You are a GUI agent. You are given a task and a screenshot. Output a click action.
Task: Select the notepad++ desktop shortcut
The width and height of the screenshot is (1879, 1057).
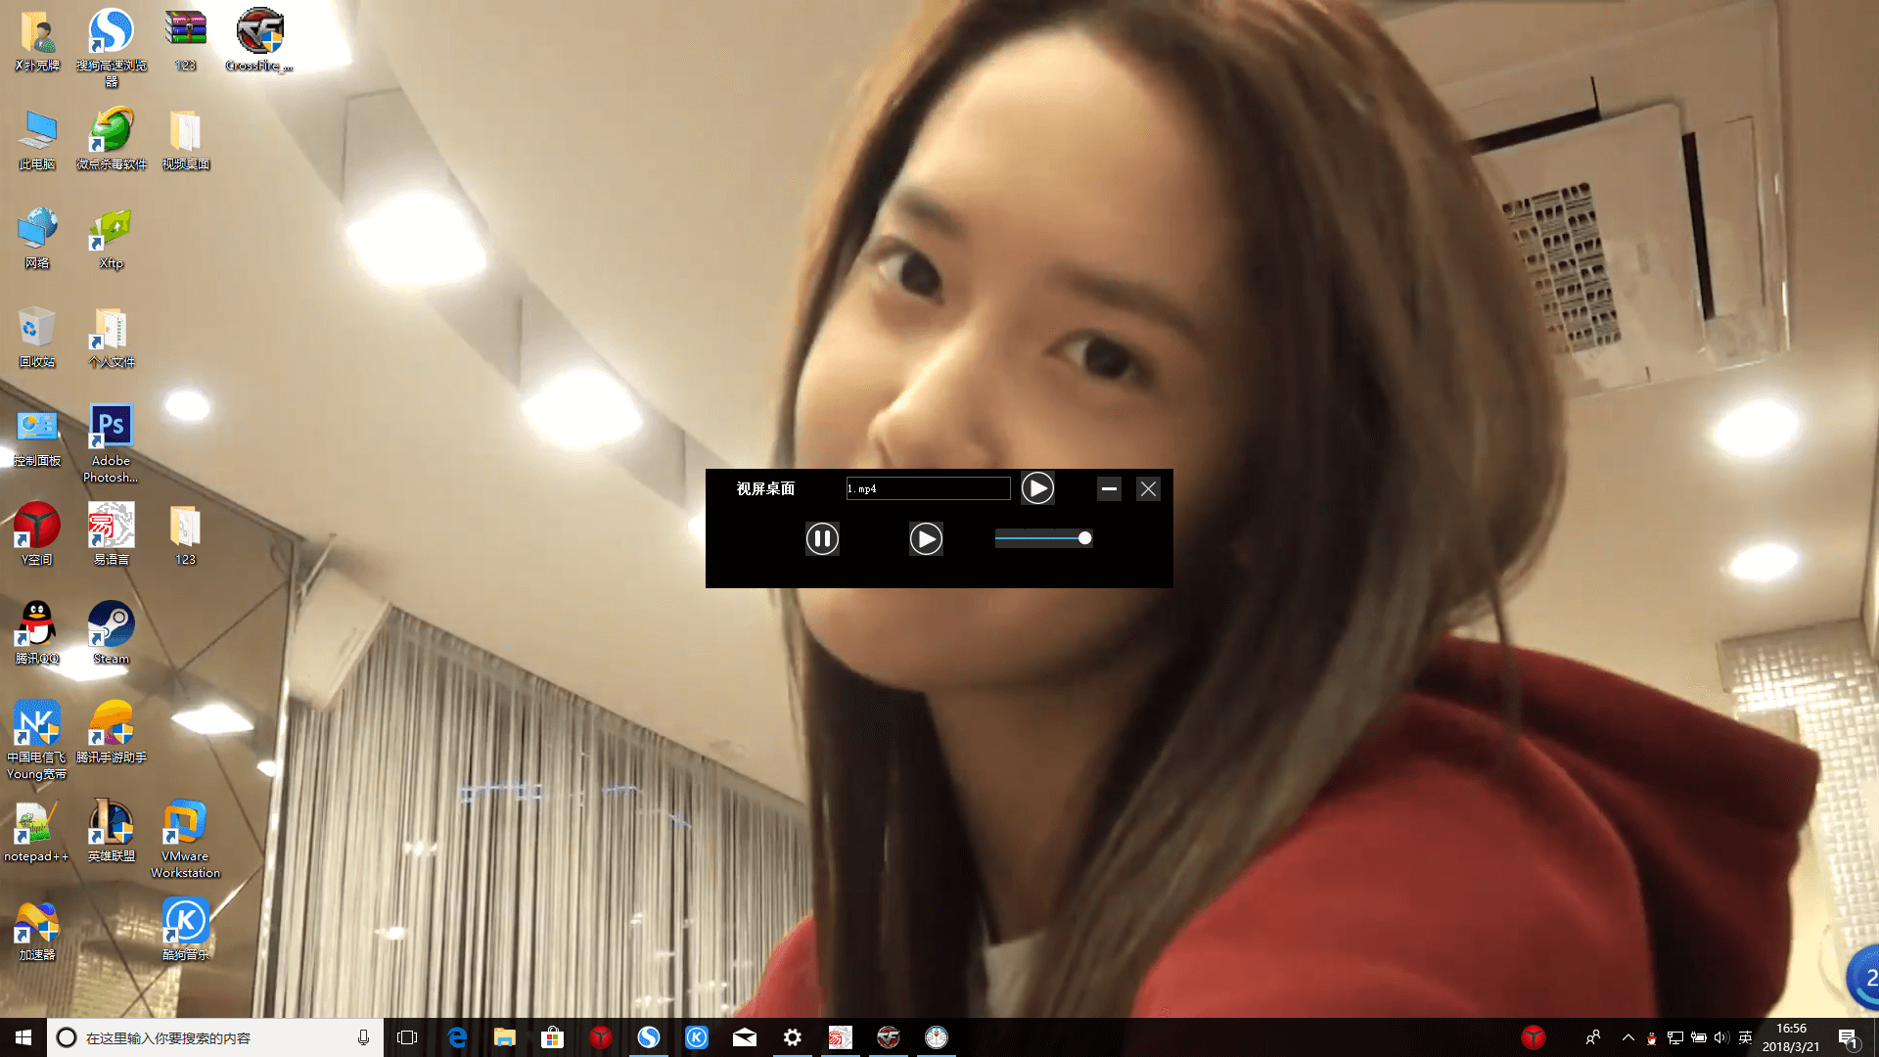(37, 832)
